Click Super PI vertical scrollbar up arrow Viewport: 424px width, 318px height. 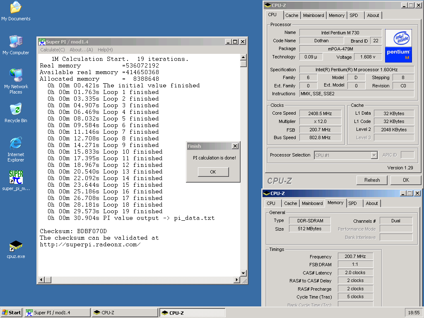point(243,57)
